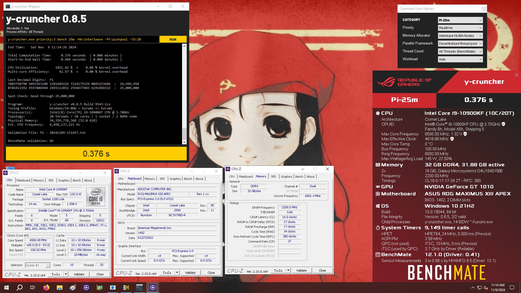Click the Intel Core i9 logo in CPU-Z

coord(96,196)
